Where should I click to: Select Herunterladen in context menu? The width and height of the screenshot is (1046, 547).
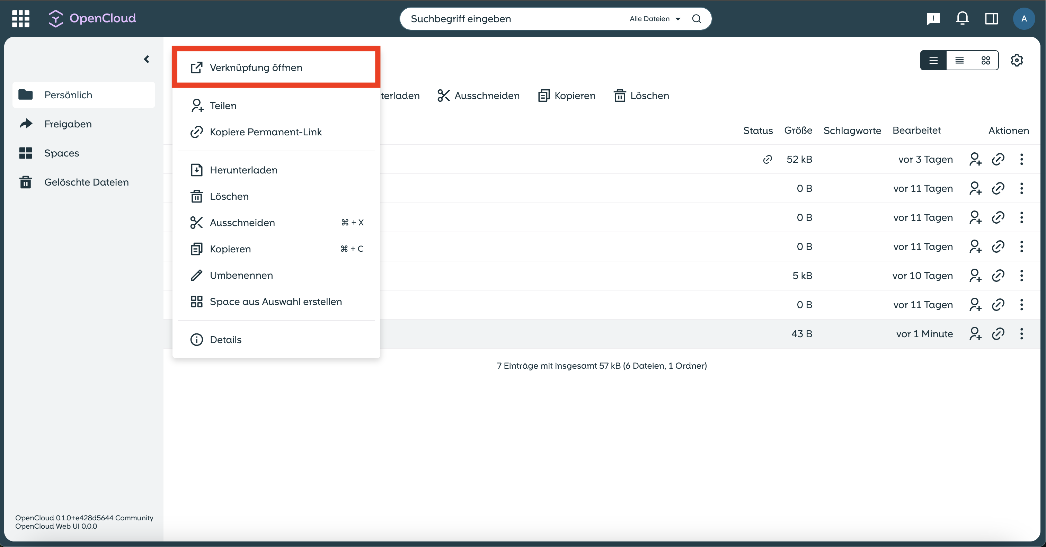coord(276,170)
